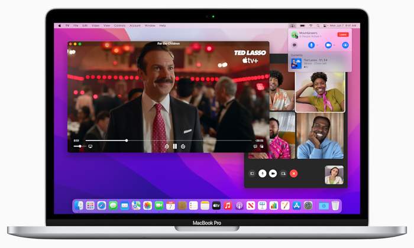Click the red Leave button in SharePlay panel

click(342, 34)
